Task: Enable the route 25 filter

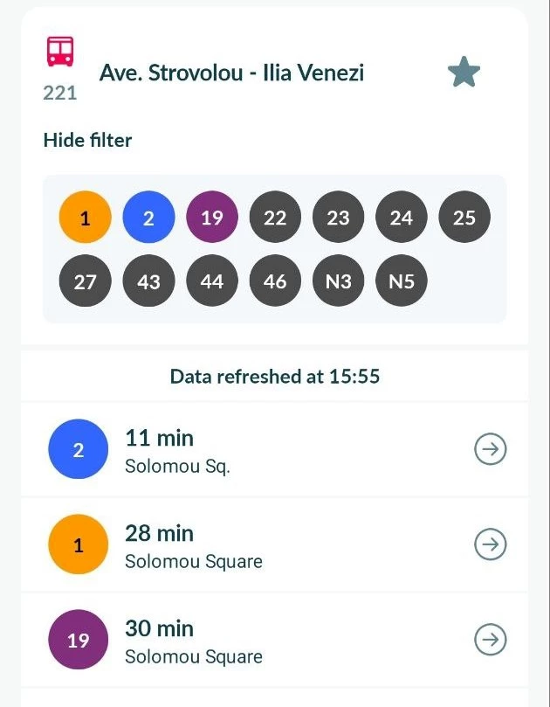Action: coord(464,218)
